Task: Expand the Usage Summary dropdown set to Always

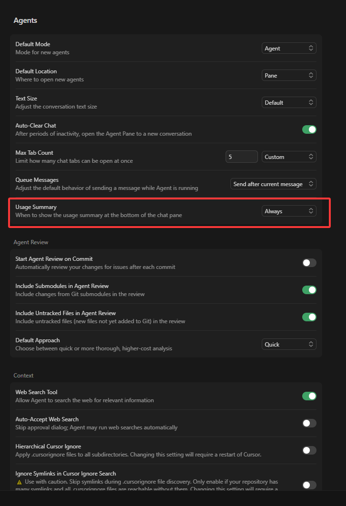Action: [289, 211]
